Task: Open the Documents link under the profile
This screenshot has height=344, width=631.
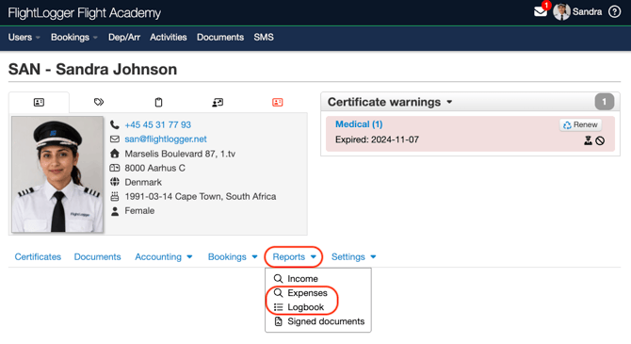Action: click(97, 257)
